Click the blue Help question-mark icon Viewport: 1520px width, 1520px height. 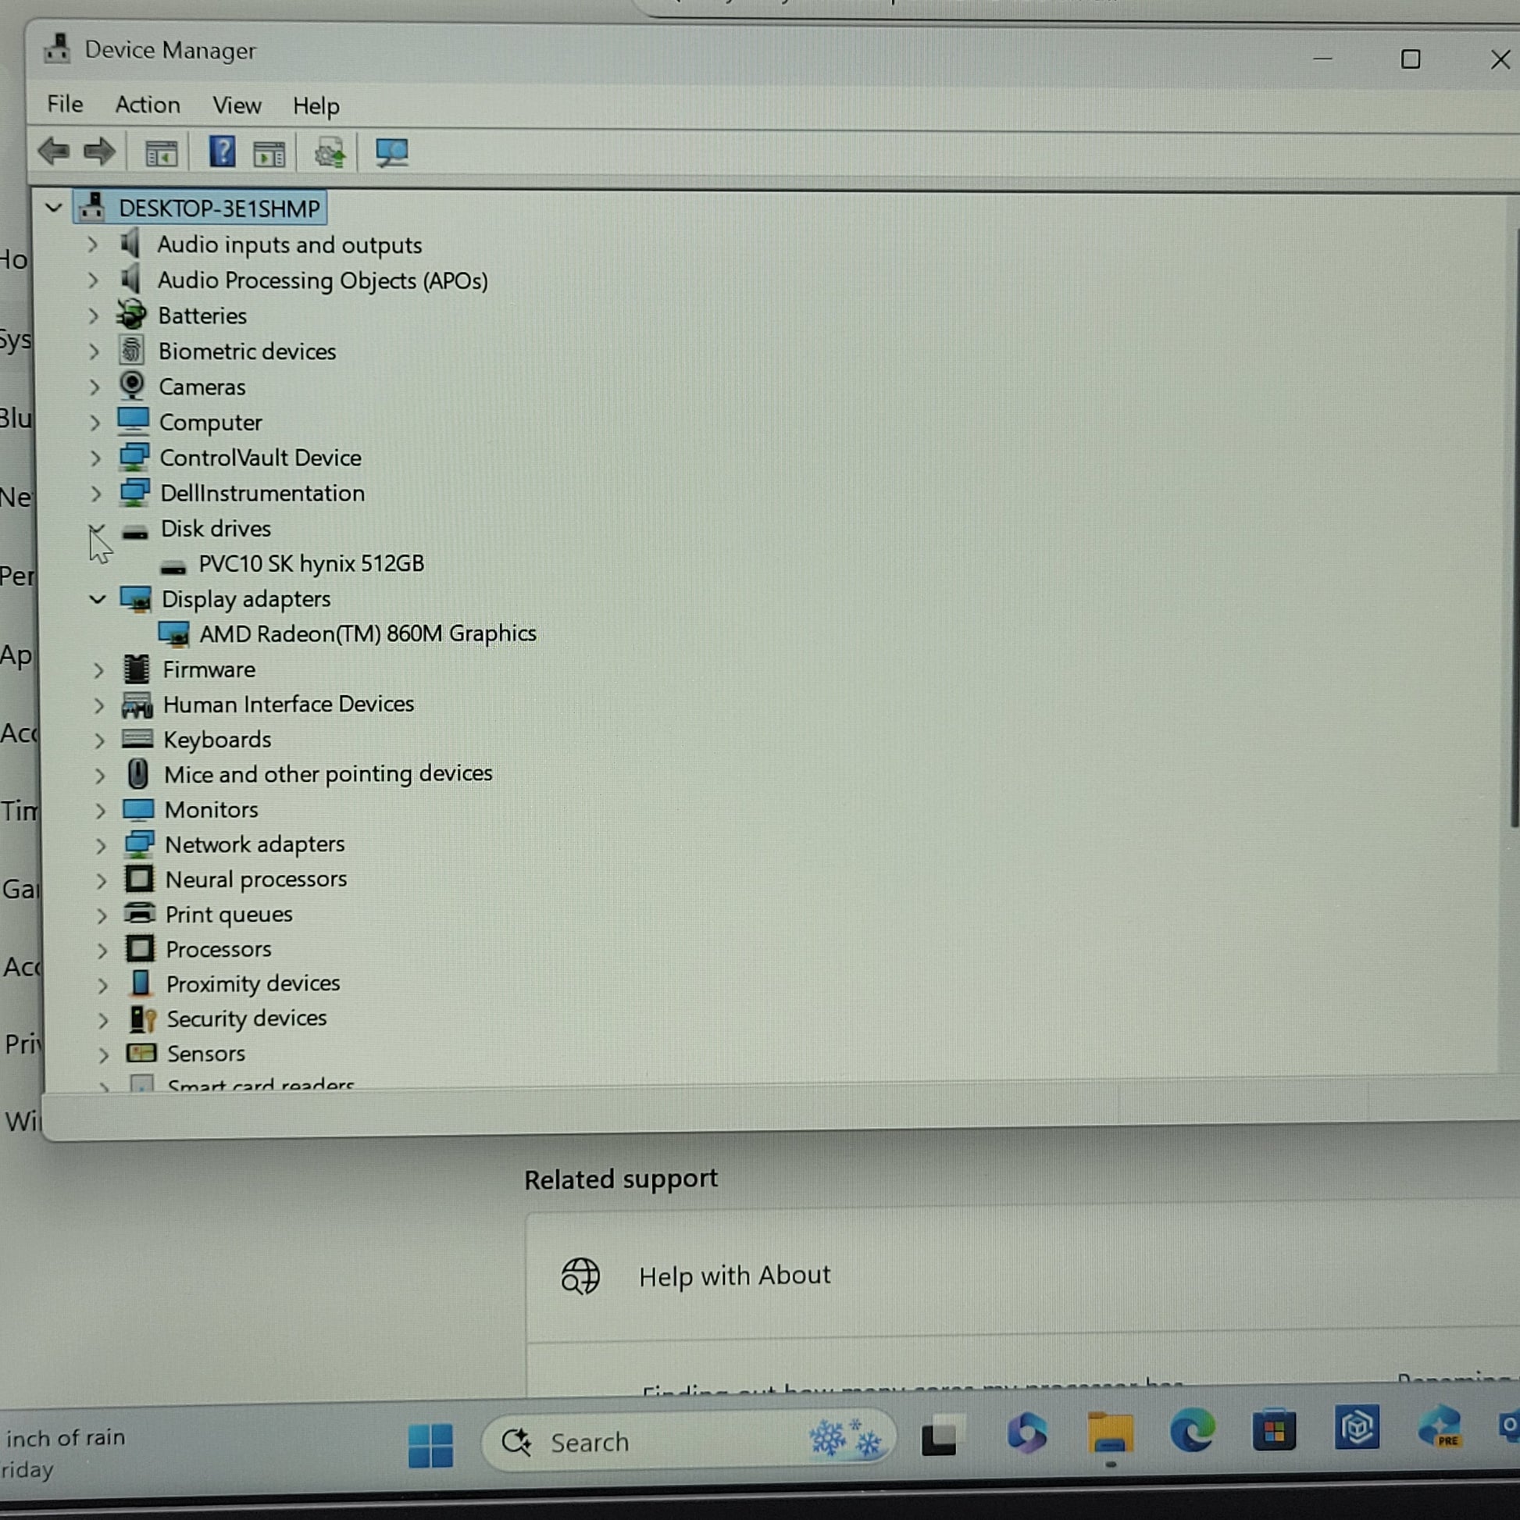(222, 151)
